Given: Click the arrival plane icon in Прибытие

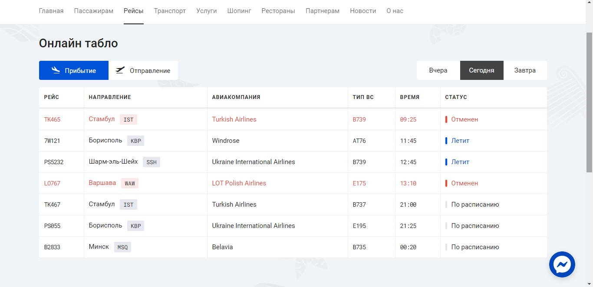Looking at the screenshot, I should point(56,70).
